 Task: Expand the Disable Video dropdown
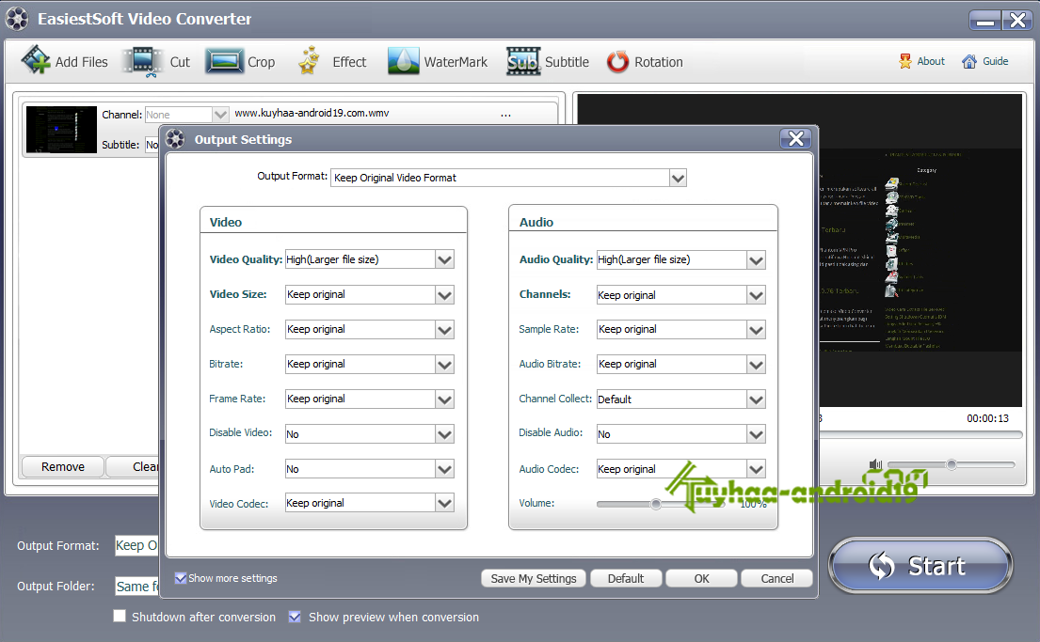444,434
